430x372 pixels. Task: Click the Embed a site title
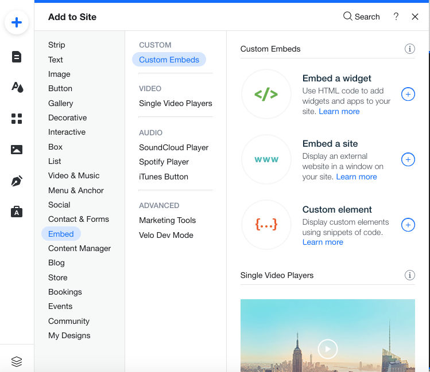(330, 144)
